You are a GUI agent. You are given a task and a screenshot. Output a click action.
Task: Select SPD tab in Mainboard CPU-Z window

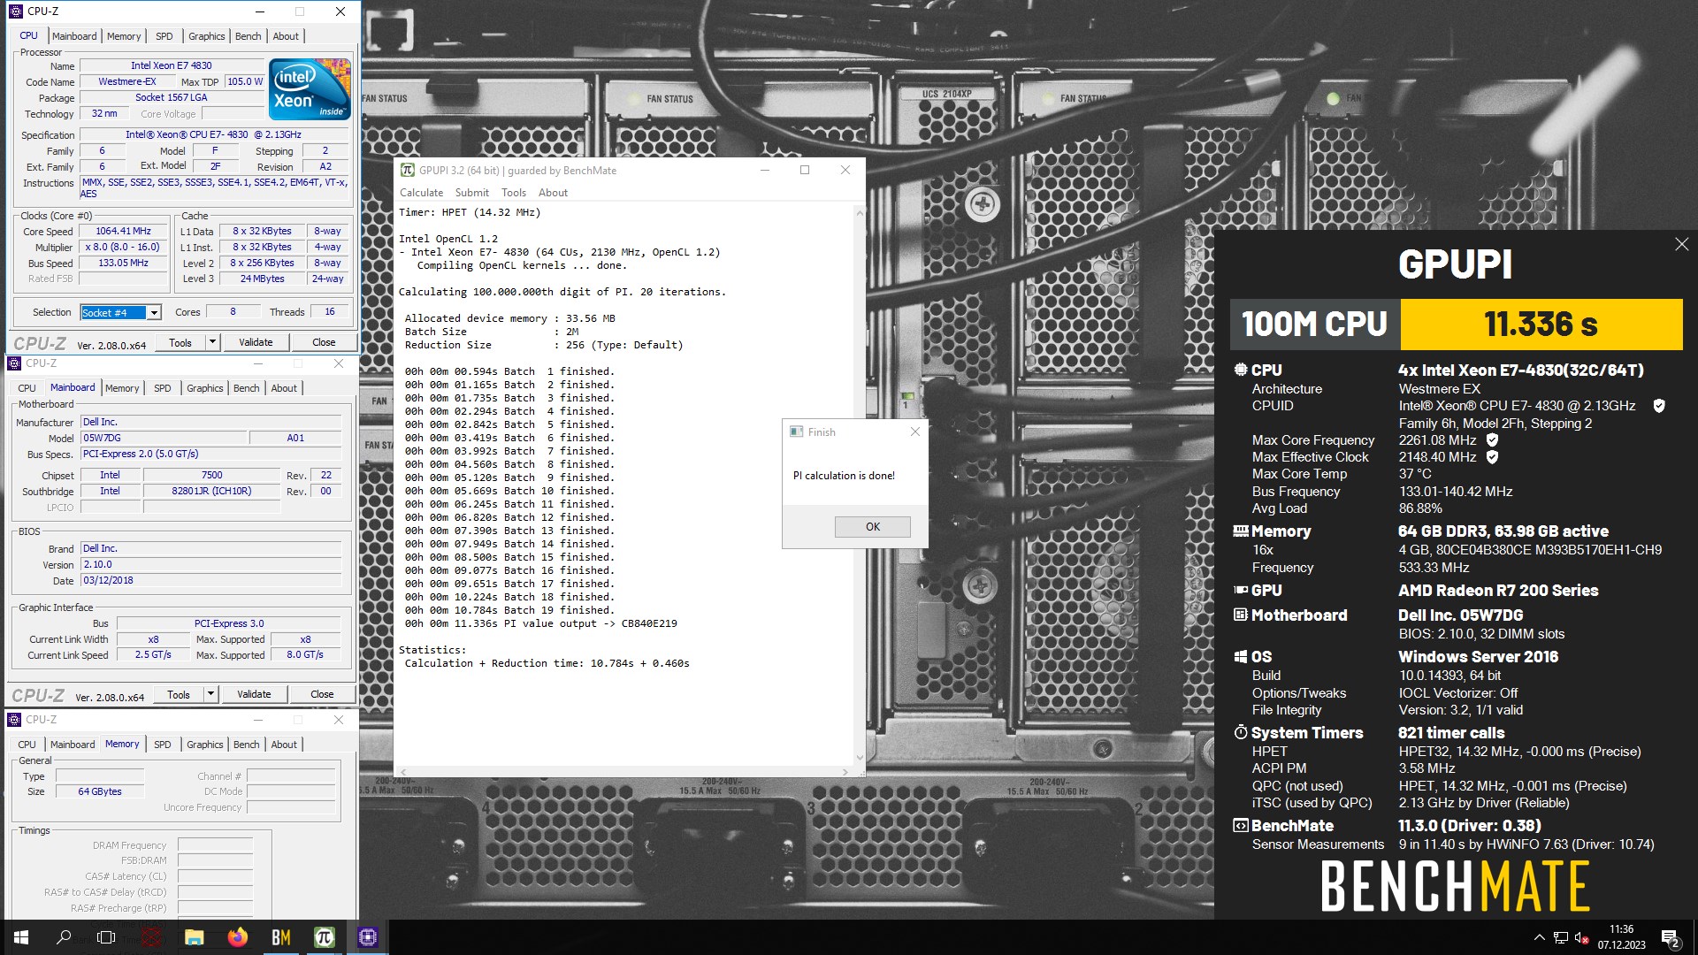point(163,388)
